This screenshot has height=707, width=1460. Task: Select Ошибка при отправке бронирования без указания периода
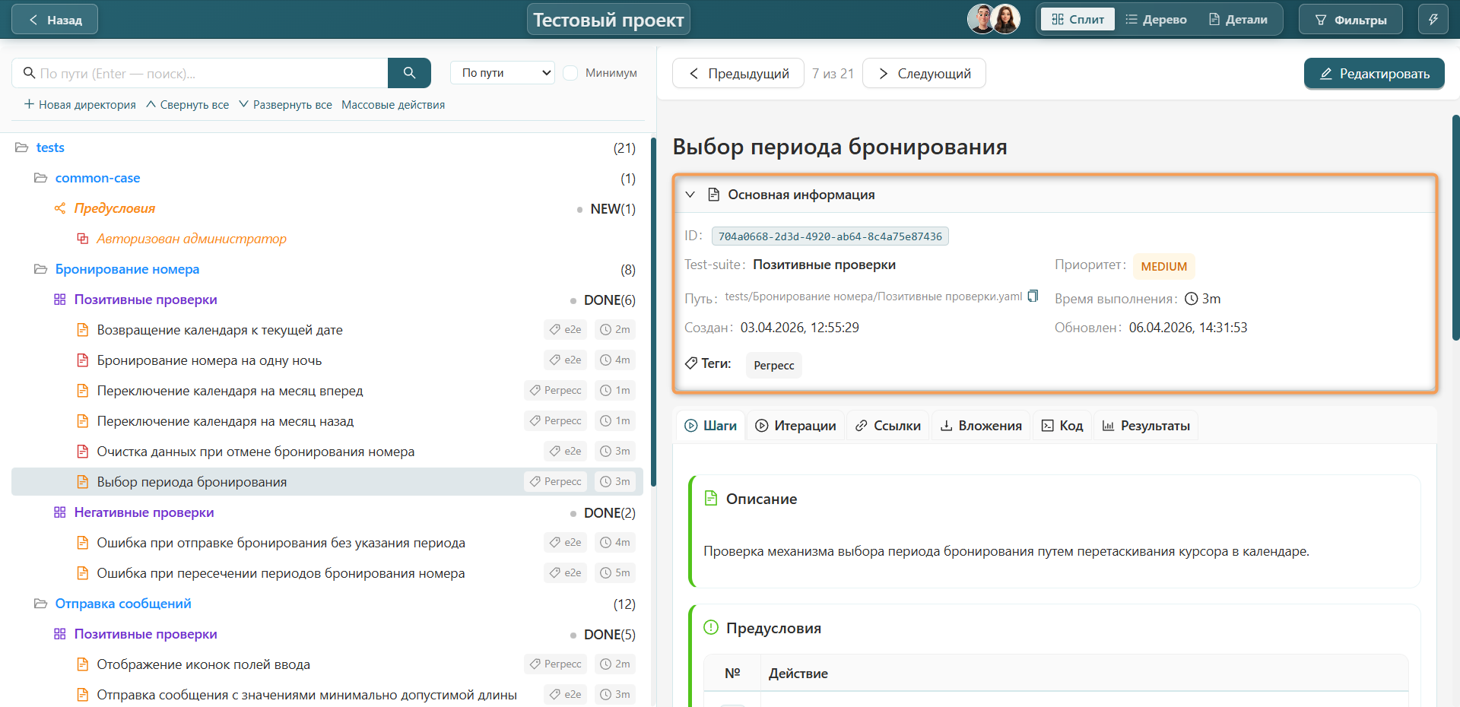pyautogui.click(x=281, y=543)
